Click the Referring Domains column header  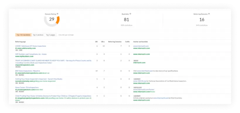tap(115, 42)
